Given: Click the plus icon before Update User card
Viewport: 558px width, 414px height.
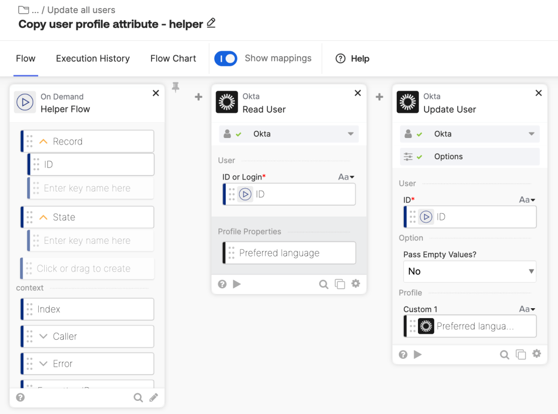Looking at the screenshot, I should point(379,97).
